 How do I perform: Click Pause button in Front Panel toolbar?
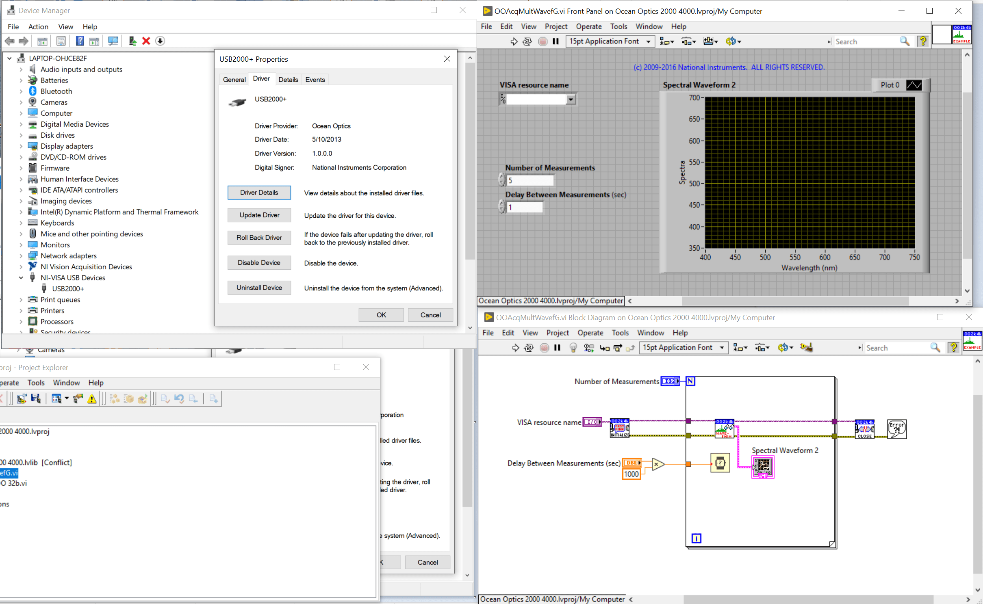tap(556, 41)
